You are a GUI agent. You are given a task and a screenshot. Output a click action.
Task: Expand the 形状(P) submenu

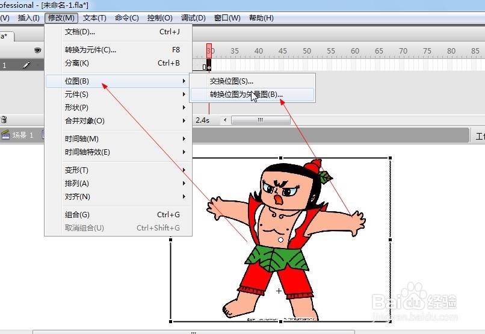coord(118,108)
